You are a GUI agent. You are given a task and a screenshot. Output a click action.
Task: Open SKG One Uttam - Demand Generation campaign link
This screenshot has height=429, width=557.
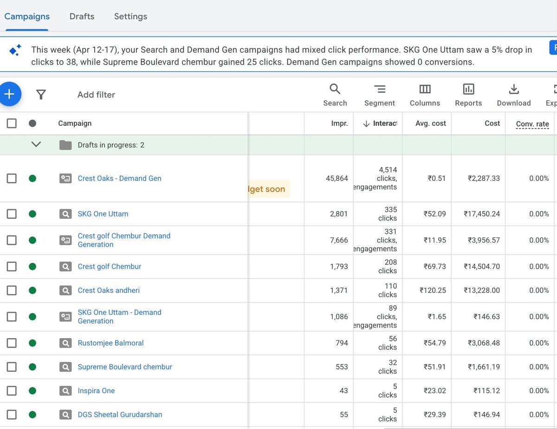click(x=119, y=317)
